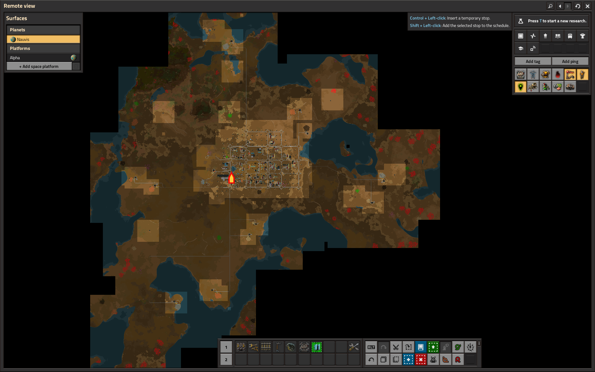Select rail from quickbar
The height and width of the screenshot is (372, 595).
[266, 347]
